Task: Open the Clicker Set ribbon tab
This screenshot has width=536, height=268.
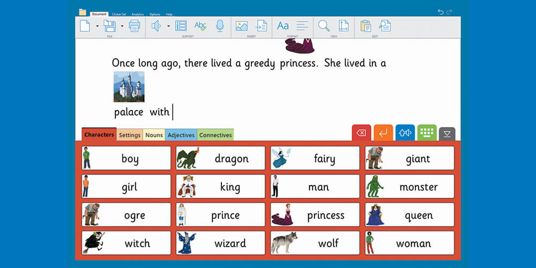Action: click(120, 14)
